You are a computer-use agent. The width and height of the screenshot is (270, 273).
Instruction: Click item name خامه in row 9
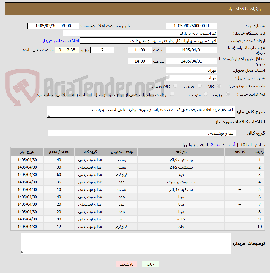coord(181,219)
